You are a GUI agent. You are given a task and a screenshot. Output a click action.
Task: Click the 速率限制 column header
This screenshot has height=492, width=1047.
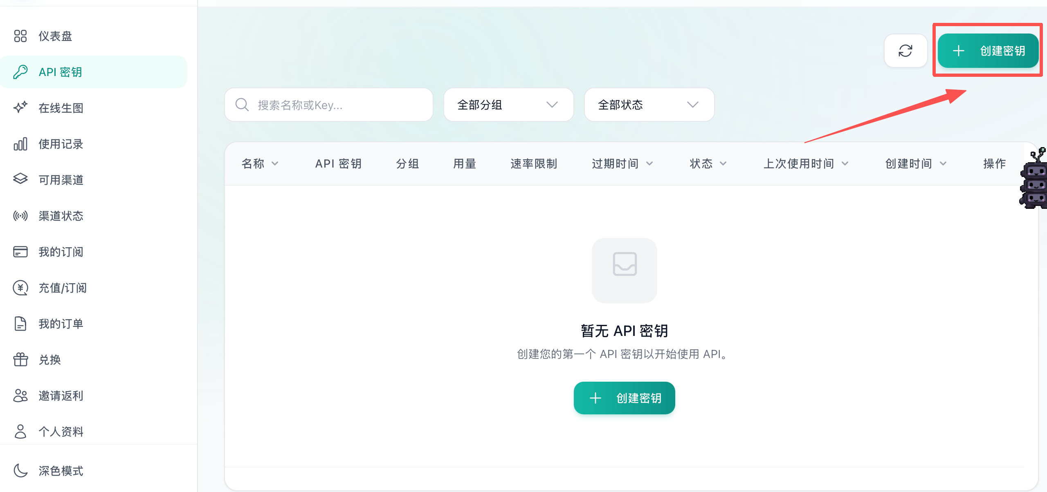tap(534, 164)
